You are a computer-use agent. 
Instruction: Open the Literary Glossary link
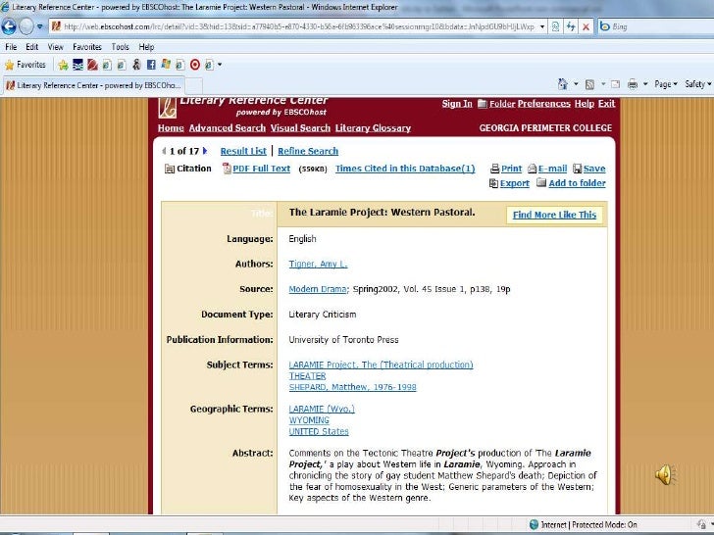(x=373, y=128)
